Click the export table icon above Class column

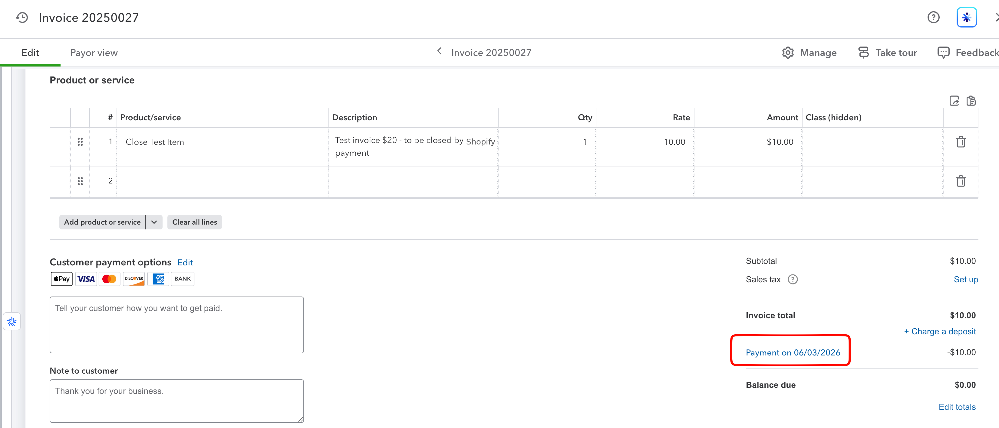point(954,101)
